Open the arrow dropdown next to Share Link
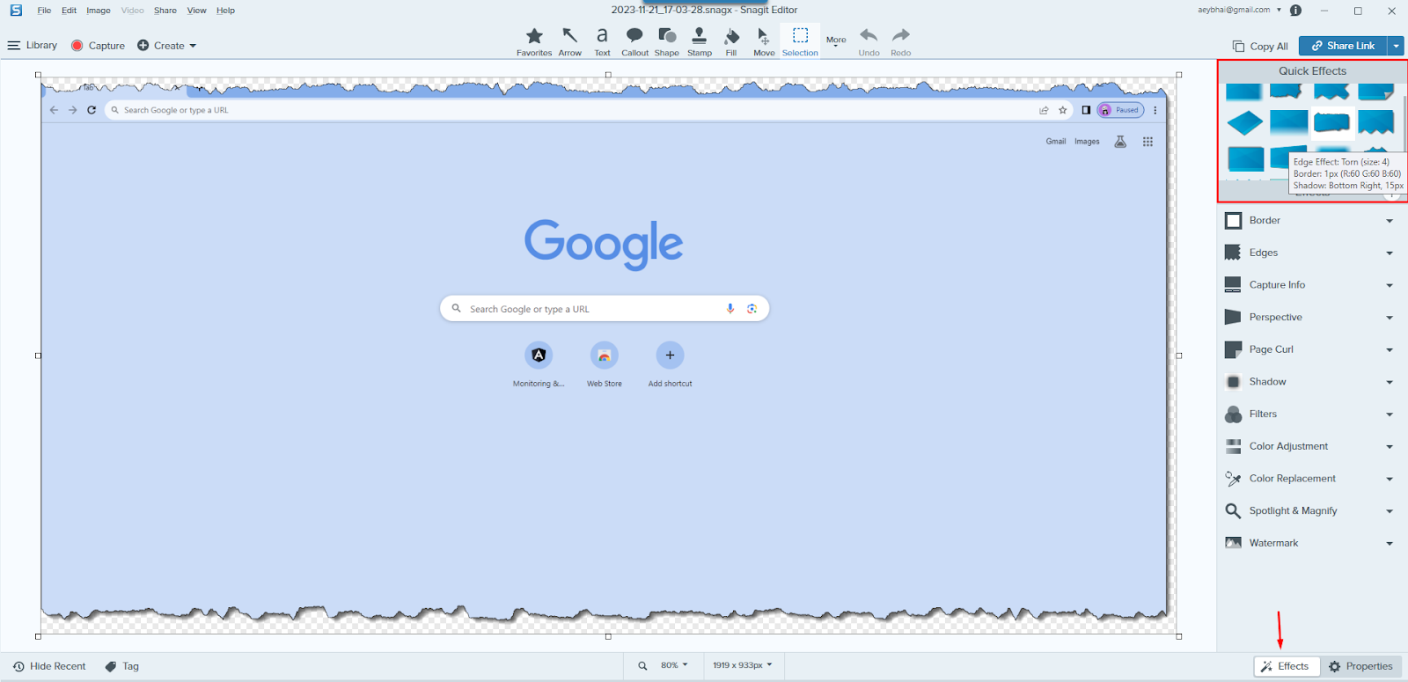 click(1396, 46)
